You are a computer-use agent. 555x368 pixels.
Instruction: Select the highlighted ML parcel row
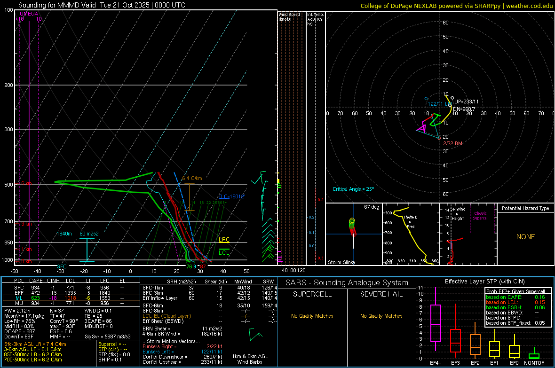(71, 298)
